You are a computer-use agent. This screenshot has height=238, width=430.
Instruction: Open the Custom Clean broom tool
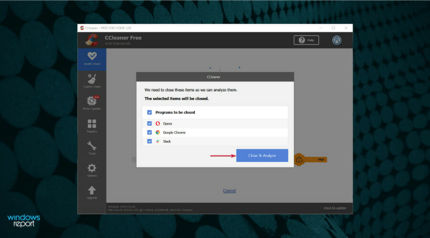coord(92,81)
